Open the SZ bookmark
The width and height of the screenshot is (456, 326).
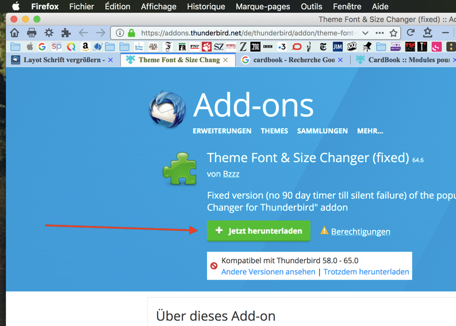pyautogui.click(x=219, y=47)
